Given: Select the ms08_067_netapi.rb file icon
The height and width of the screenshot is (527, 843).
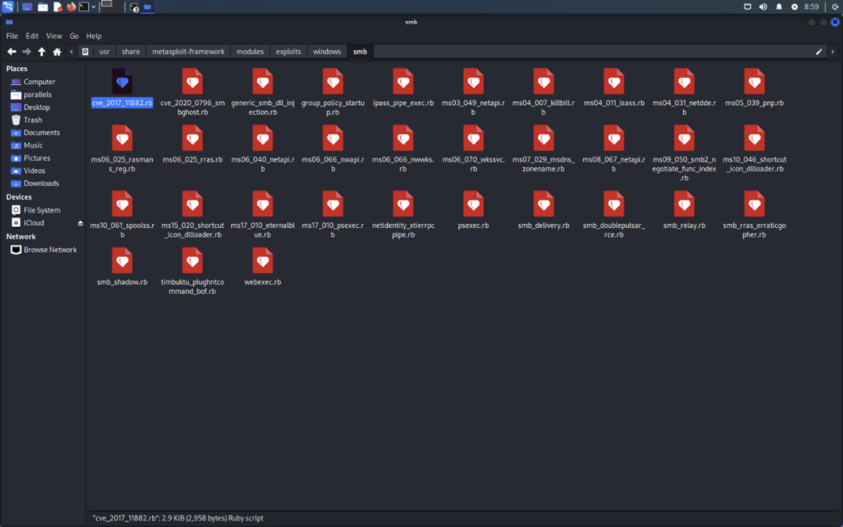Looking at the screenshot, I should [614, 138].
